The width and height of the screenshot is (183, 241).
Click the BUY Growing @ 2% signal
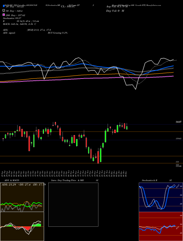point(57,33)
